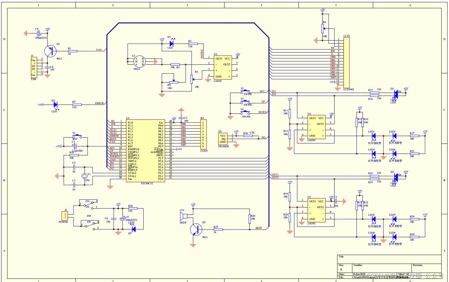Image resolution: width=449 pixels, height=282 pixels.
Task: Select the J1 USB connector block
Action: coord(34,68)
